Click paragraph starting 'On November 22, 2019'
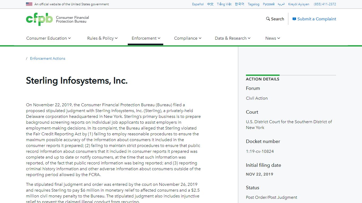Image resolution: width=362 pixels, height=203 pixels. coord(113,140)
